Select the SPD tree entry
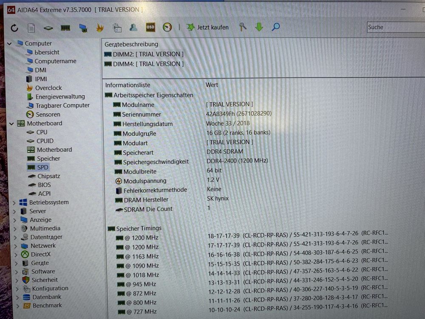 pos(43,167)
